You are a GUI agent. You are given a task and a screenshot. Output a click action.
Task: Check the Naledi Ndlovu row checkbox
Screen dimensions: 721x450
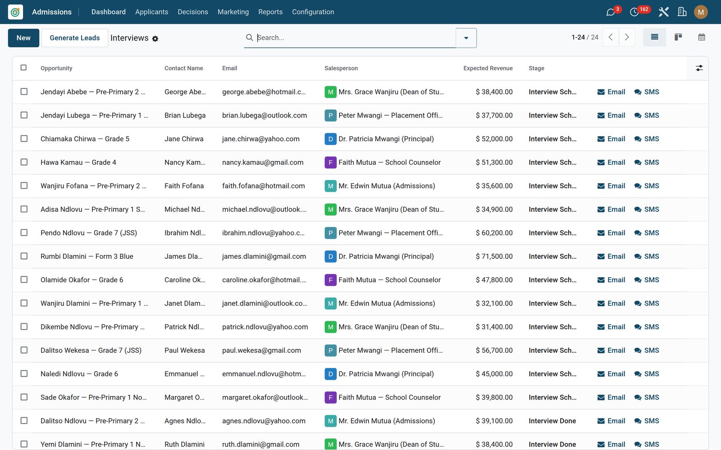pos(24,373)
